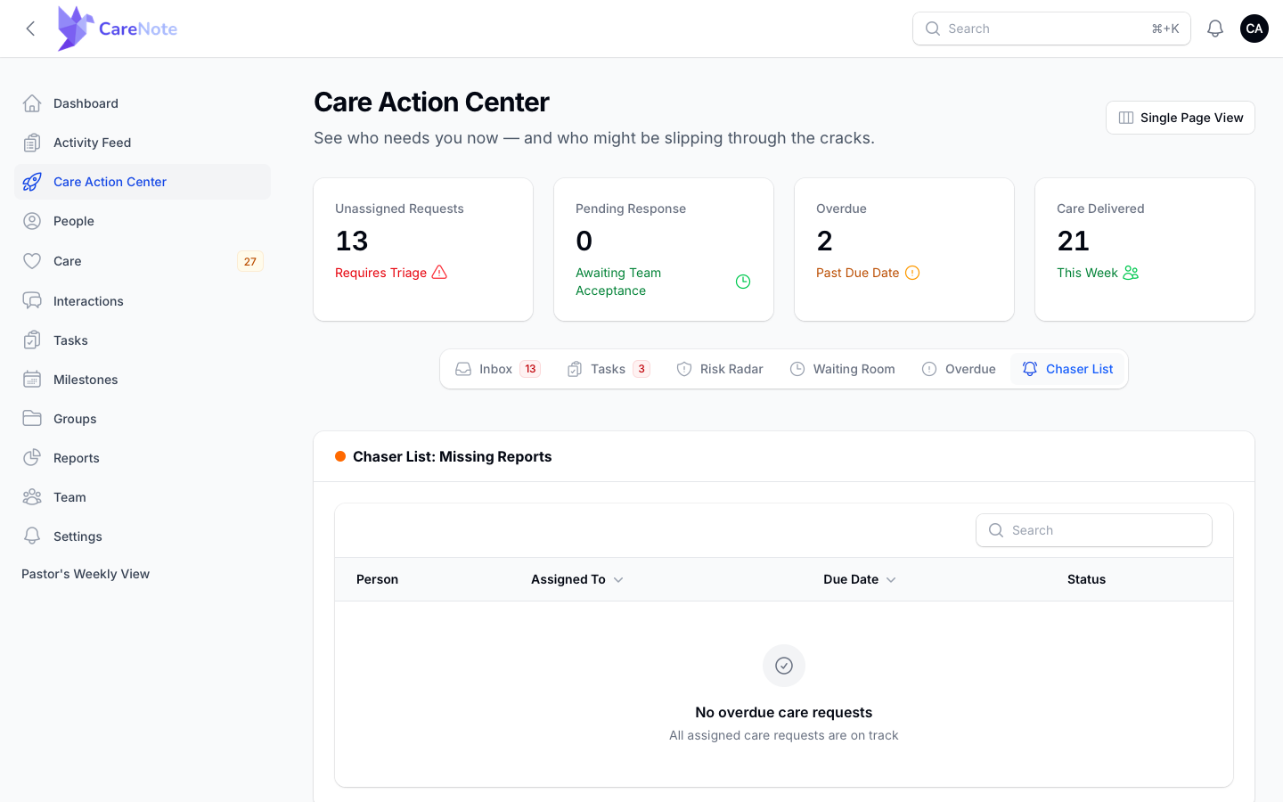Click the "No overdue care requests" message
This screenshot has height=802, width=1283.
[784, 712]
